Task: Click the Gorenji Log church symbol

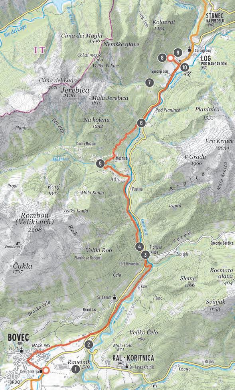Action: coord(190,50)
